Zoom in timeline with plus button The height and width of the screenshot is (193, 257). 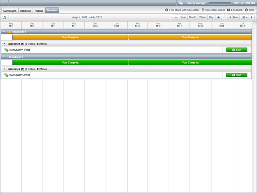point(218,17)
